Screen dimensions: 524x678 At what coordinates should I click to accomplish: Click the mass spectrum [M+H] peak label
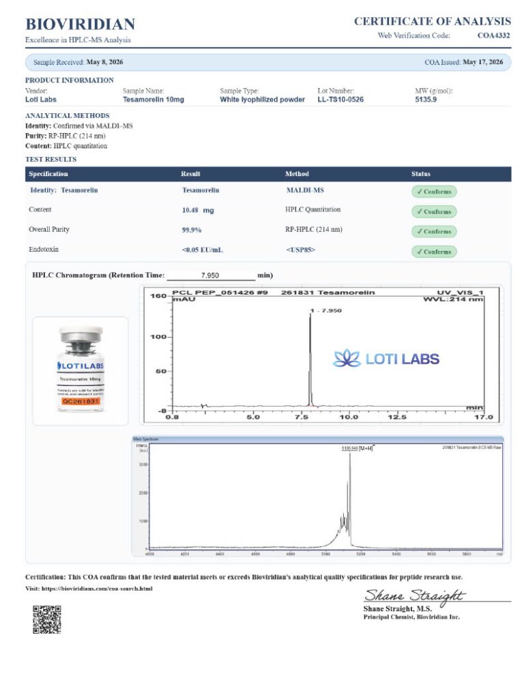click(358, 448)
